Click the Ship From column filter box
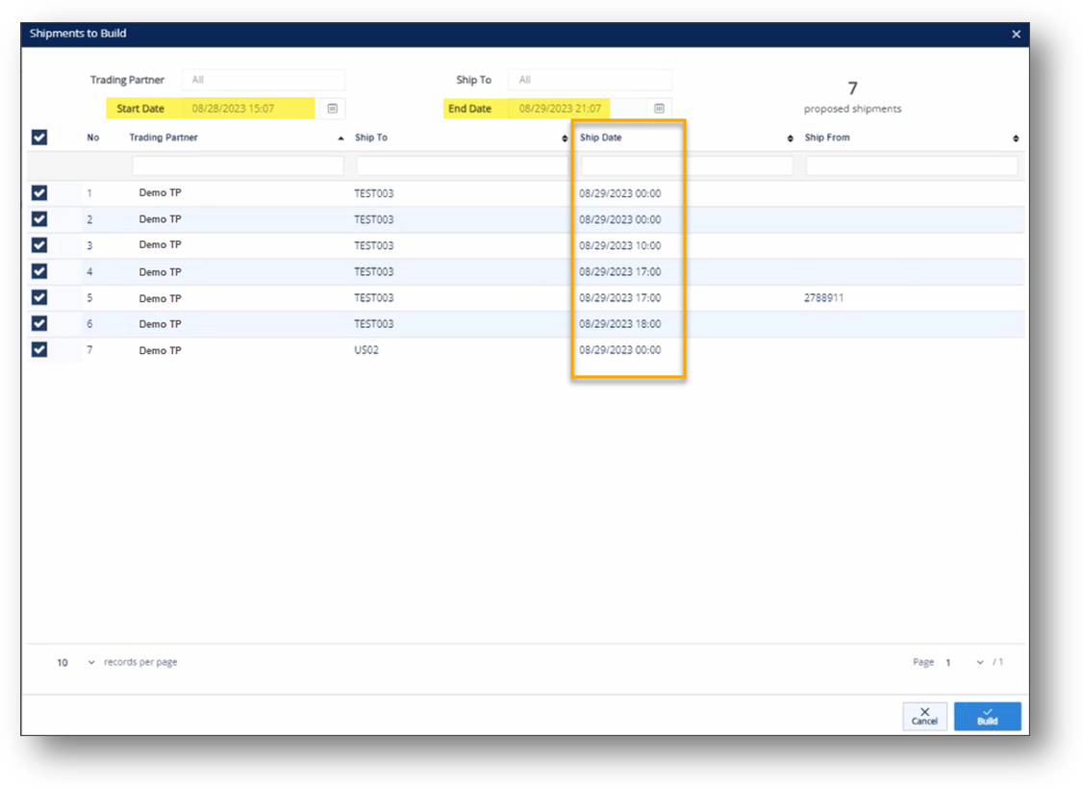1083x789 pixels. 911,166
